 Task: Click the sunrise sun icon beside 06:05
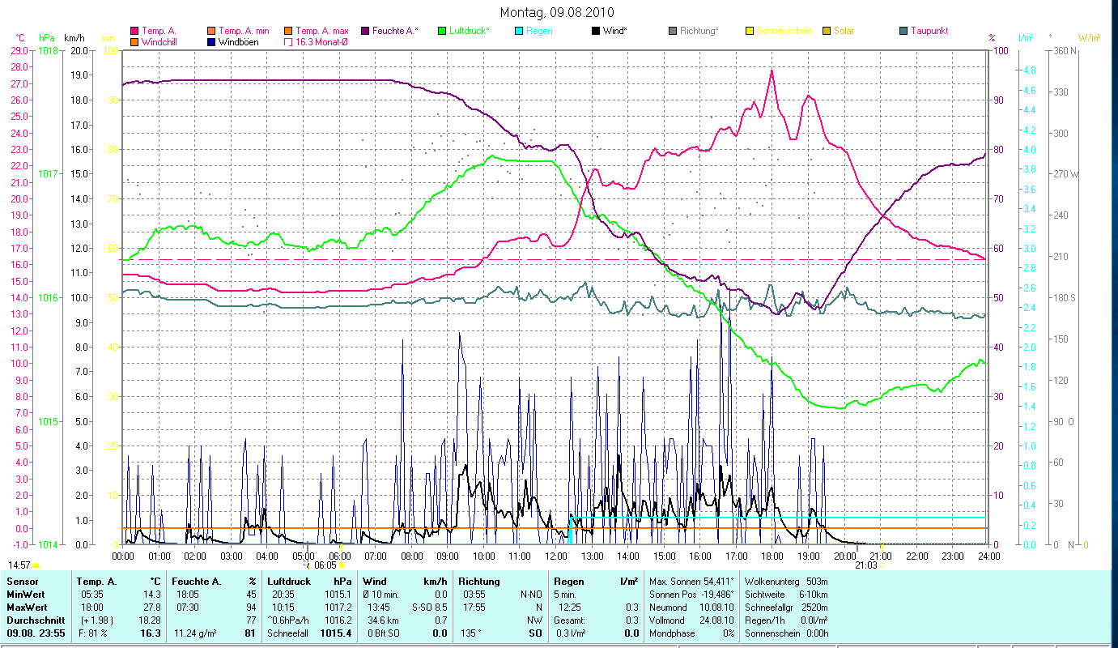tap(342, 565)
